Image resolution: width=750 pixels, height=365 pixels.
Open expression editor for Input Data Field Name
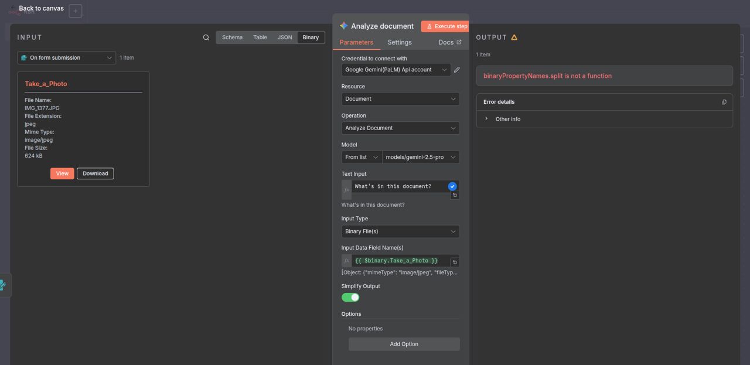455,262
